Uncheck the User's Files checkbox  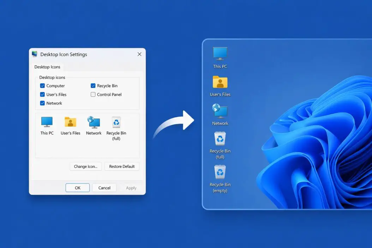[x=42, y=94]
